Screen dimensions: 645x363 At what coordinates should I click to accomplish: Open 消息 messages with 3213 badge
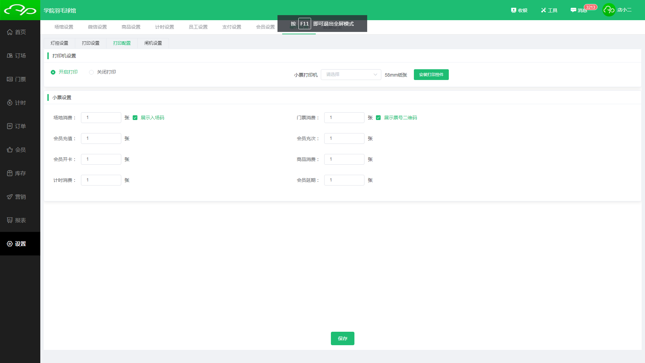[x=578, y=10]
